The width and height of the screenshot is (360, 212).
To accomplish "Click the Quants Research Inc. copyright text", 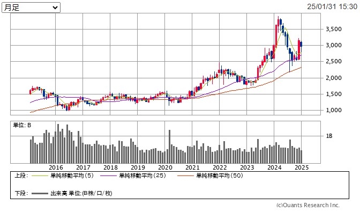I will tap(308, 205).
